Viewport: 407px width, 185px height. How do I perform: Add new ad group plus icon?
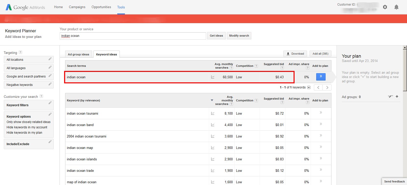[x=397, y=97]
